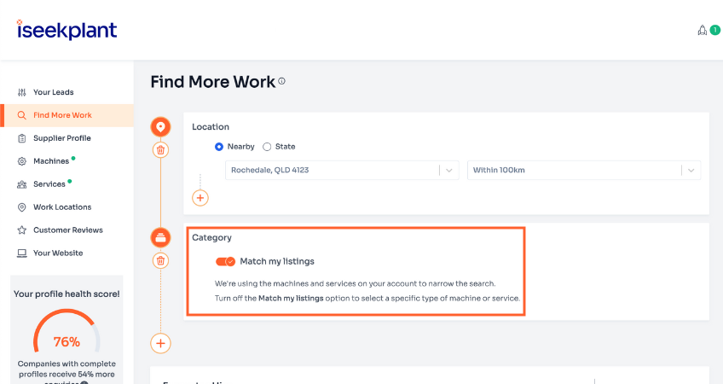The height and width of the screenshot is (384, 723).
Task: Delete the Category filter with trash icon
Action: tap(160, 260)
